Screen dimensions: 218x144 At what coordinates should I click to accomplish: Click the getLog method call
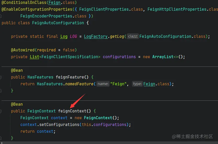[x=117, y=37]
